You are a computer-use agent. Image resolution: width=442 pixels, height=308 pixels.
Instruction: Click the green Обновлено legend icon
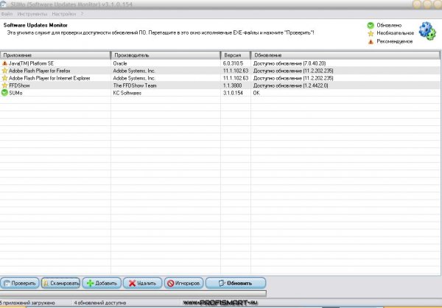pyautogui.click(x=371, y=25)
